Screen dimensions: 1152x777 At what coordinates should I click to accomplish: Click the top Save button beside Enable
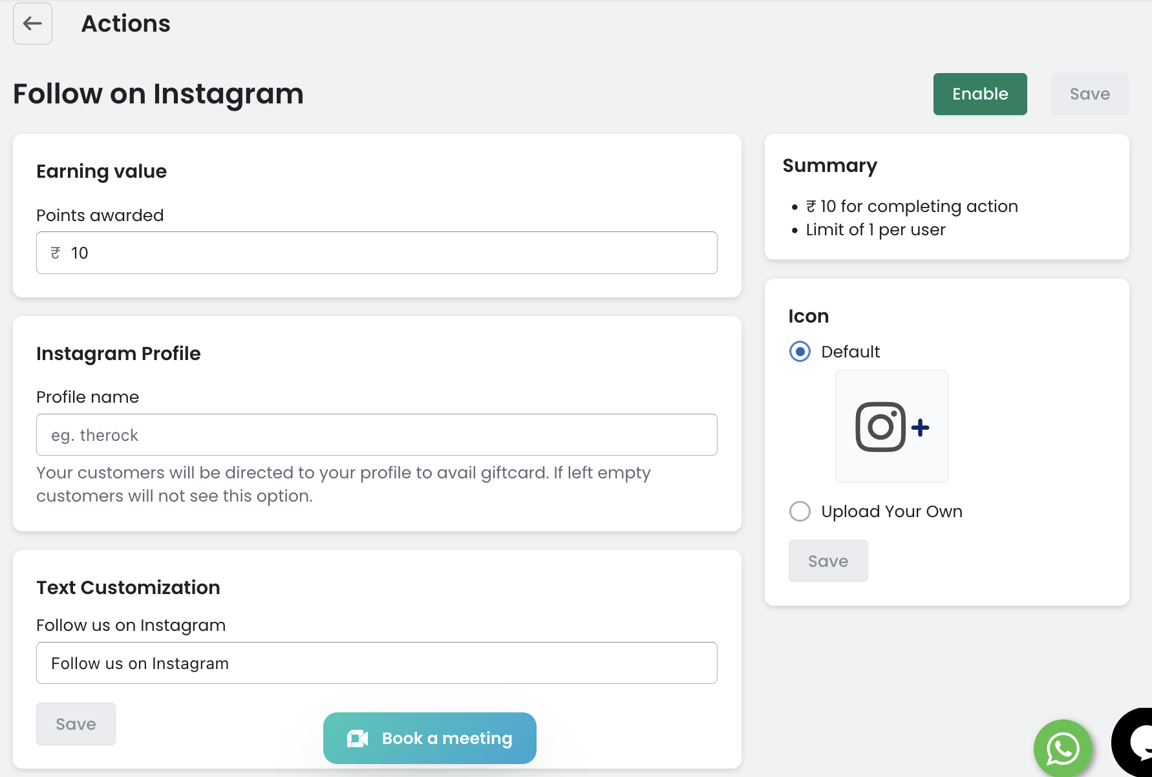click(1089, 94)
